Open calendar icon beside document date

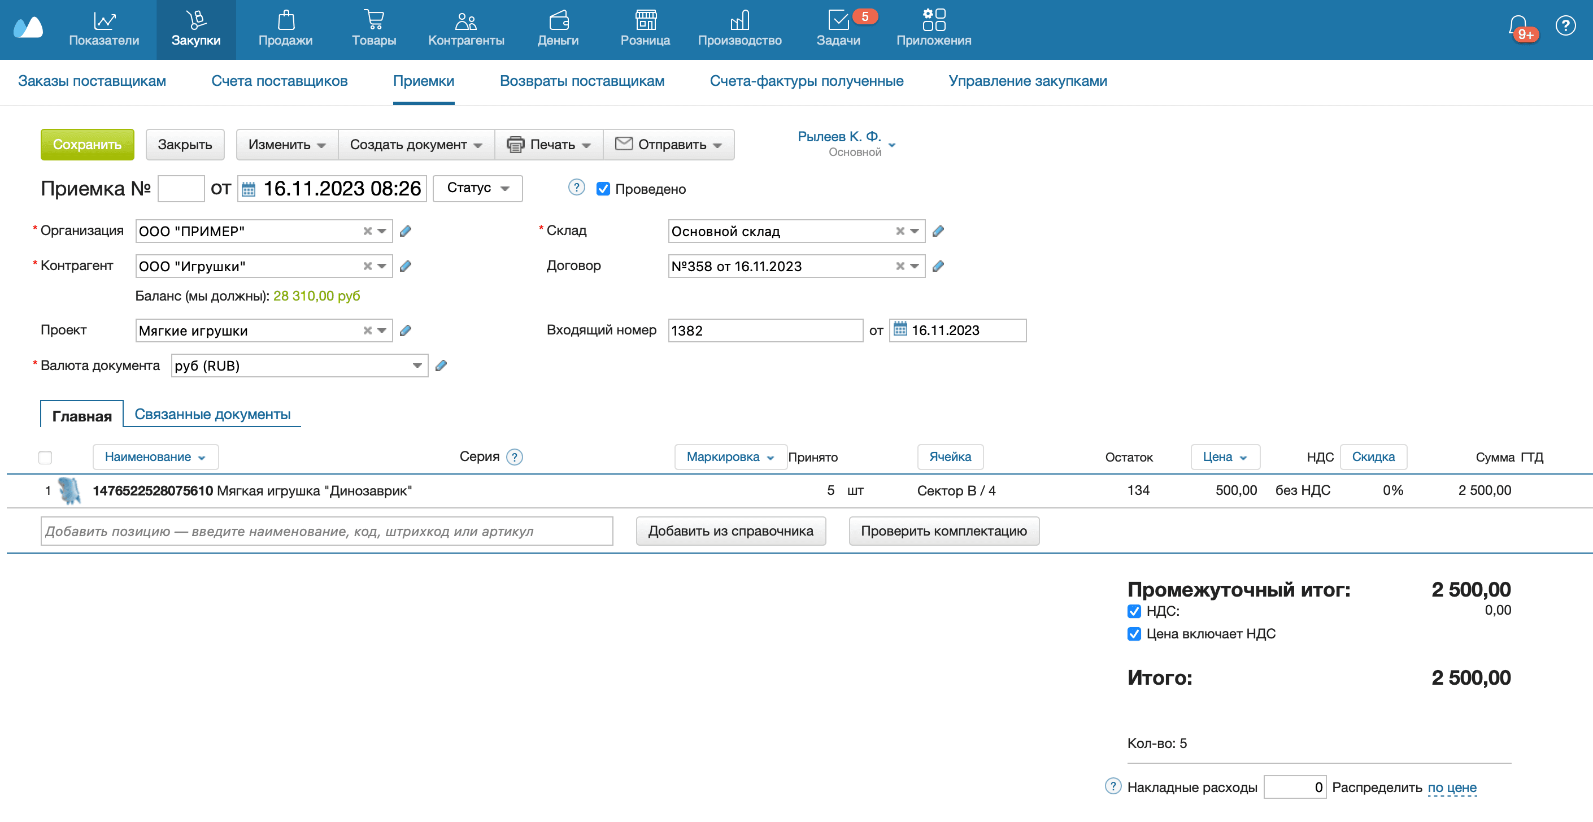click(x=249, y=189)
